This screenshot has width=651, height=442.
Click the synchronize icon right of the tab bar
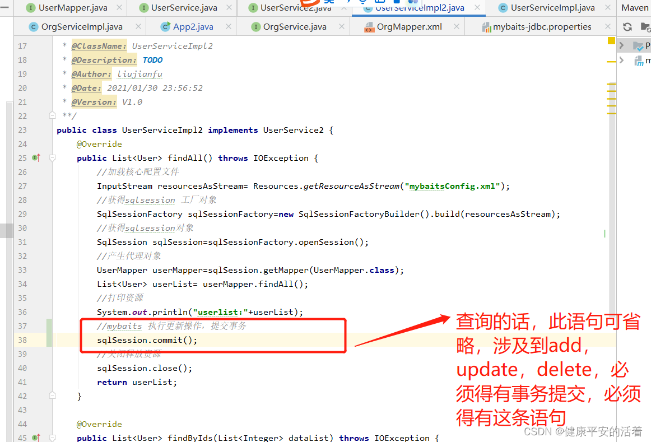point(626,26)
